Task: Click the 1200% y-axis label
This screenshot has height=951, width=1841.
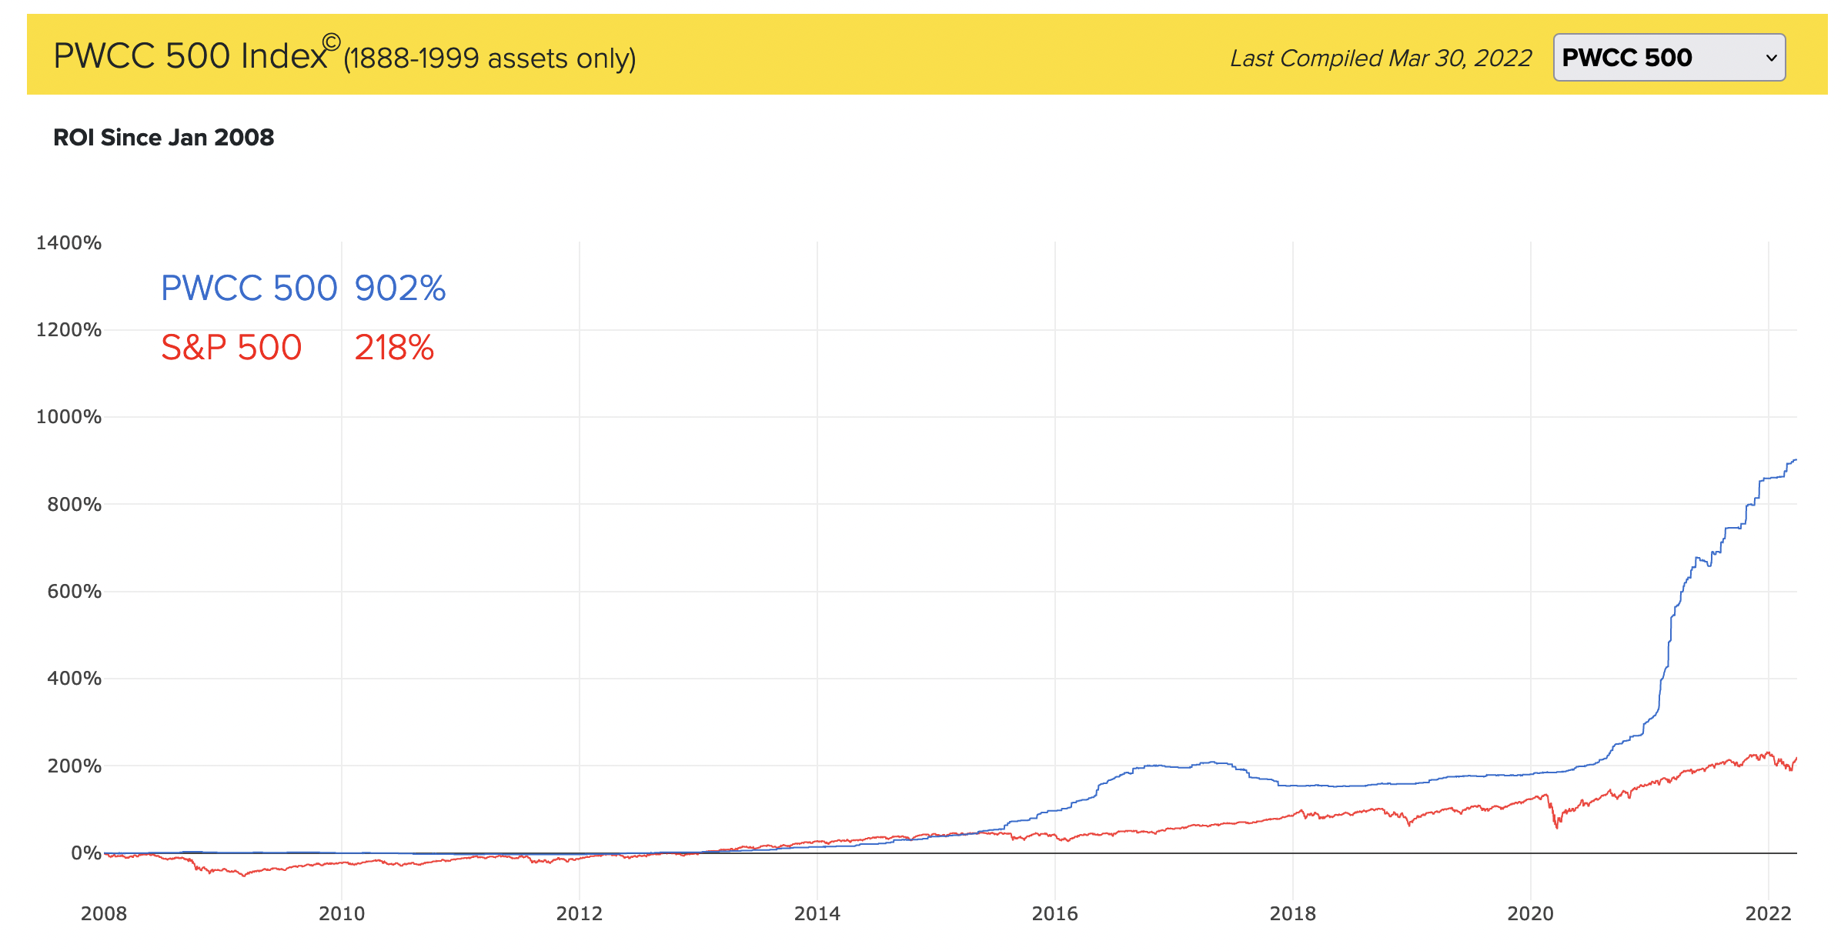Action: click(x=68, y=329)
